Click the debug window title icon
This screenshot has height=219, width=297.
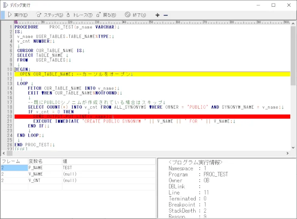(x=5, y=5)
